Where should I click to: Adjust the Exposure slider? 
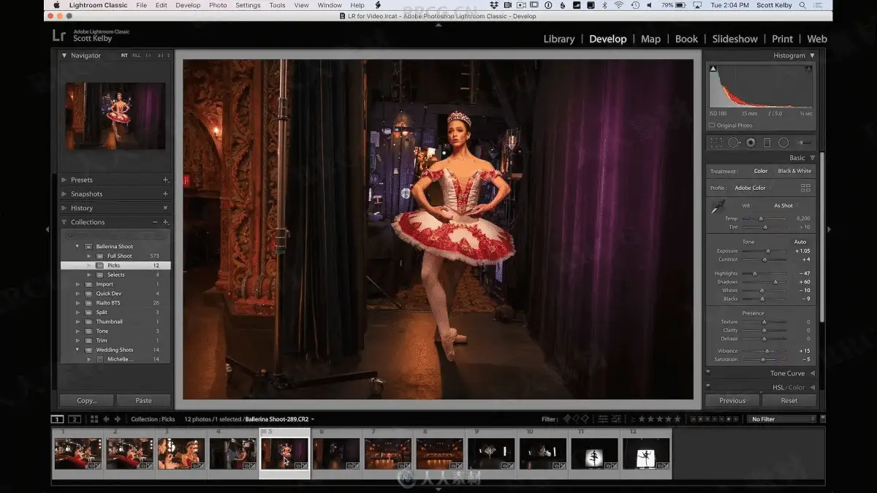767,251
